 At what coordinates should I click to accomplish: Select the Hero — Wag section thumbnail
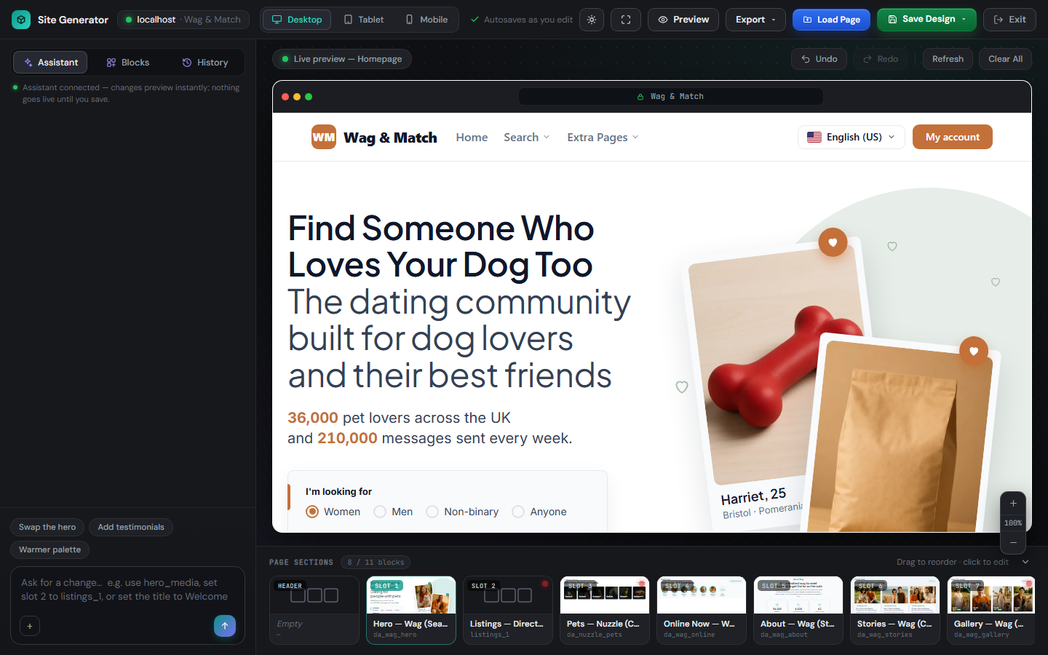coord(411,610)
